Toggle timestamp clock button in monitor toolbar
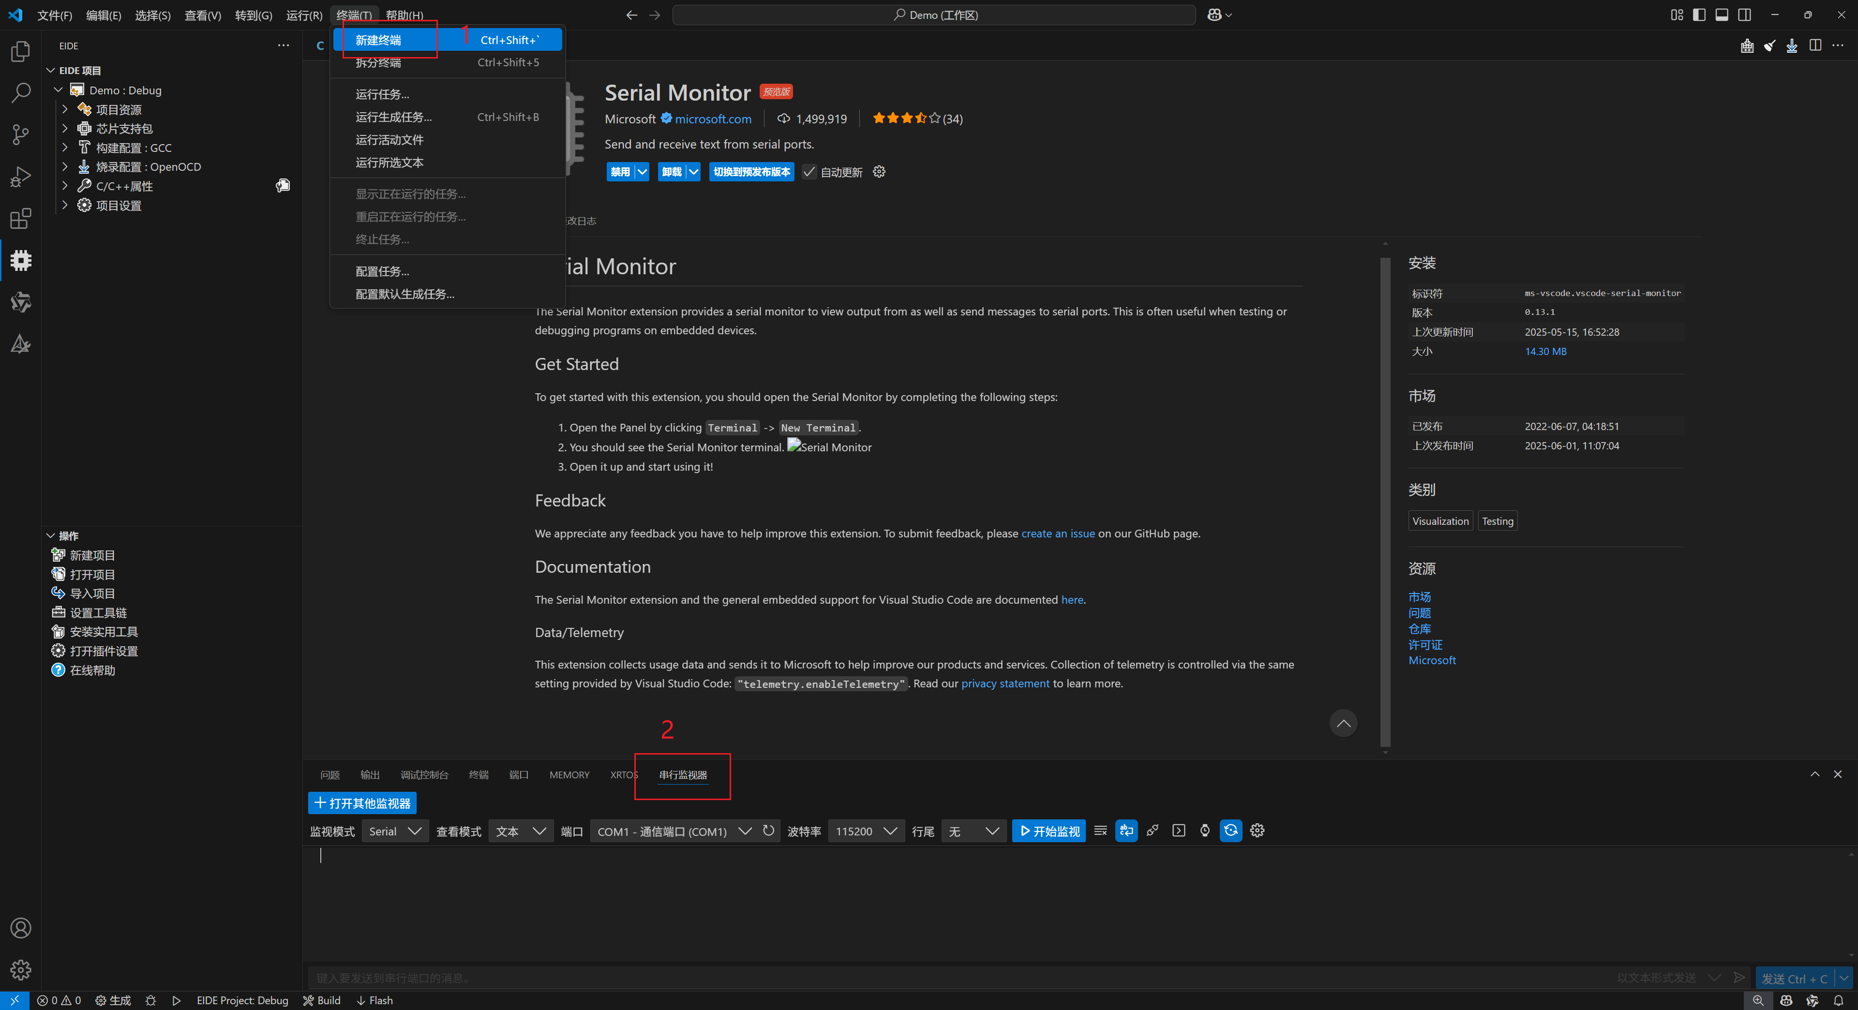 click(x=1204, y=831)
